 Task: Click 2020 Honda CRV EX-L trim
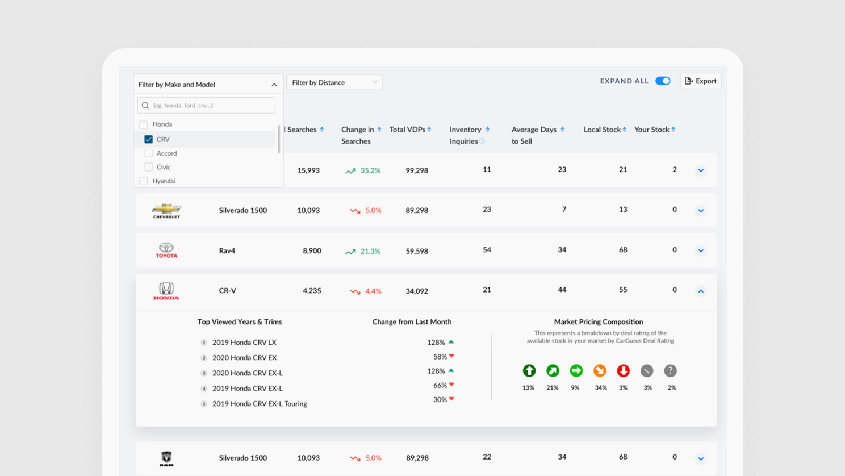pos(248,373)
